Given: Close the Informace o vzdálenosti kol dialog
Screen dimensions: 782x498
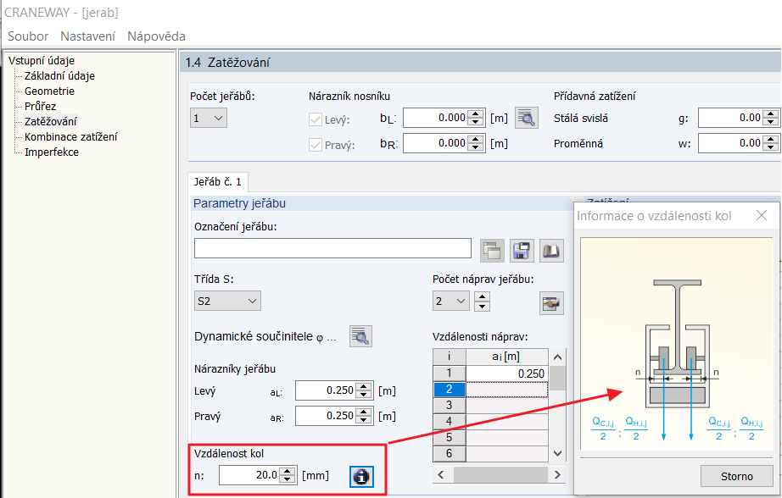Looking at the screenshot, I should (761, 215).
